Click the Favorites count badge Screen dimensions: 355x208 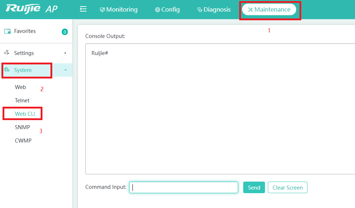click(x=65, y=32)
